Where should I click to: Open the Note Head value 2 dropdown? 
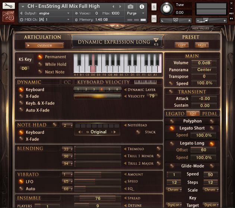tap(67, 125)
